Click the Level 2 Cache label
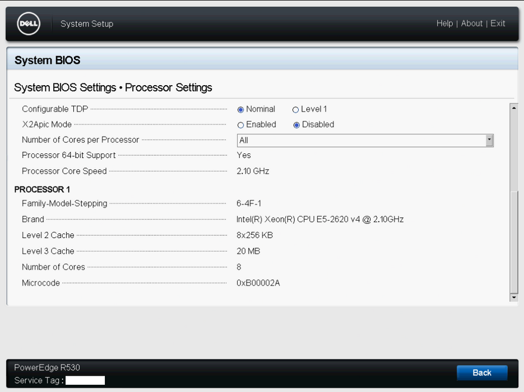 48,235
